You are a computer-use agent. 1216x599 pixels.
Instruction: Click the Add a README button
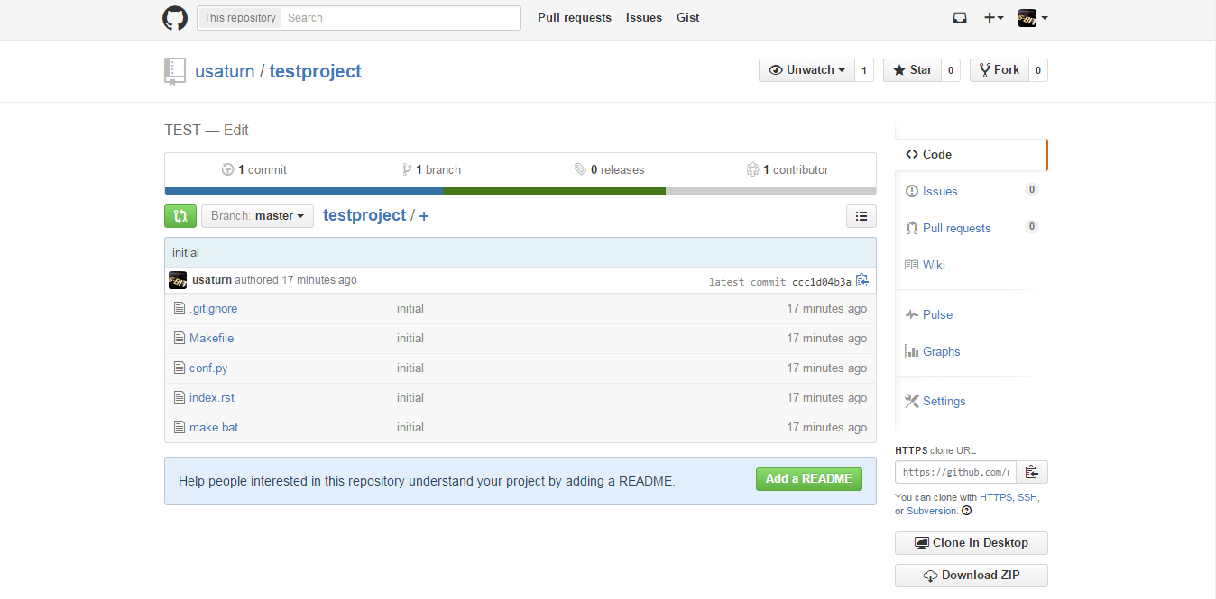[809, 479]
